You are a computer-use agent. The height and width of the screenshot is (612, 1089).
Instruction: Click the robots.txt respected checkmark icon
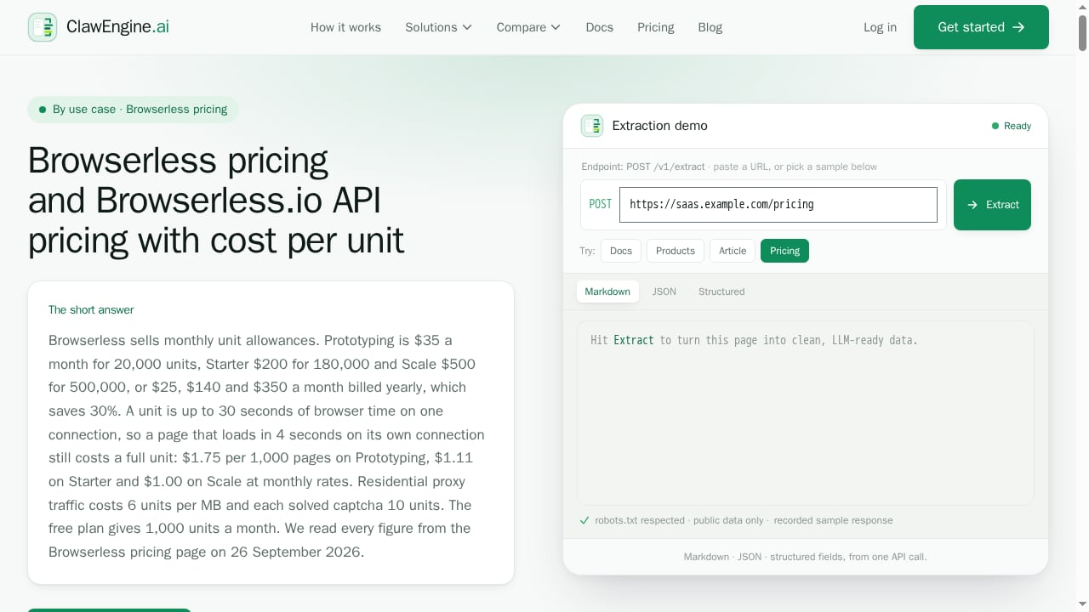[x=584, y=520]
